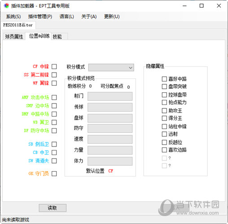Enable the 喜好中路 hidden attribute
Screen dimensions: 228x224
[164, 79]
